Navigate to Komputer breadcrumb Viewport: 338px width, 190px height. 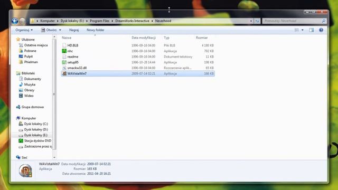[48, 21]
